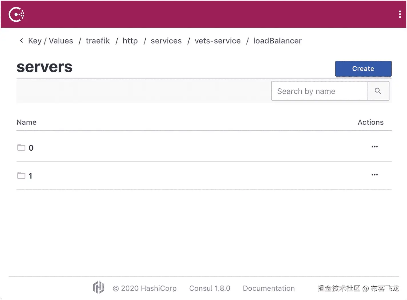Click the servers page heading
Image resolution: width=407 pixels, height=300 pixels.
click(x=45, y=67)
